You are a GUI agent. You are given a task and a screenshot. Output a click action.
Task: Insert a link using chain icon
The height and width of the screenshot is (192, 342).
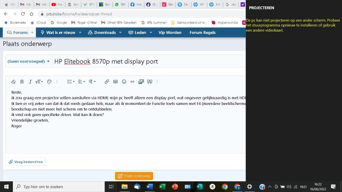point(107,81)
